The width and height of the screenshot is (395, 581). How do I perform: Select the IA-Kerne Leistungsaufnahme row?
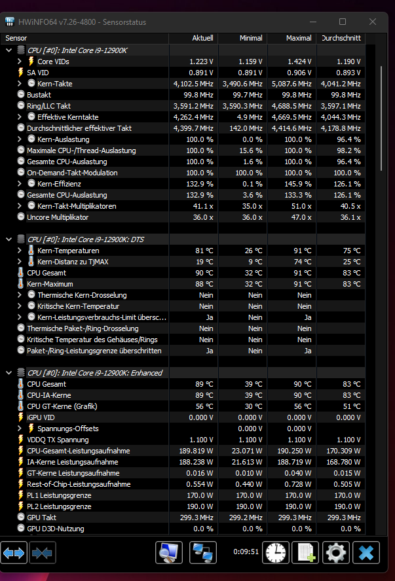[x=183, y=462]
